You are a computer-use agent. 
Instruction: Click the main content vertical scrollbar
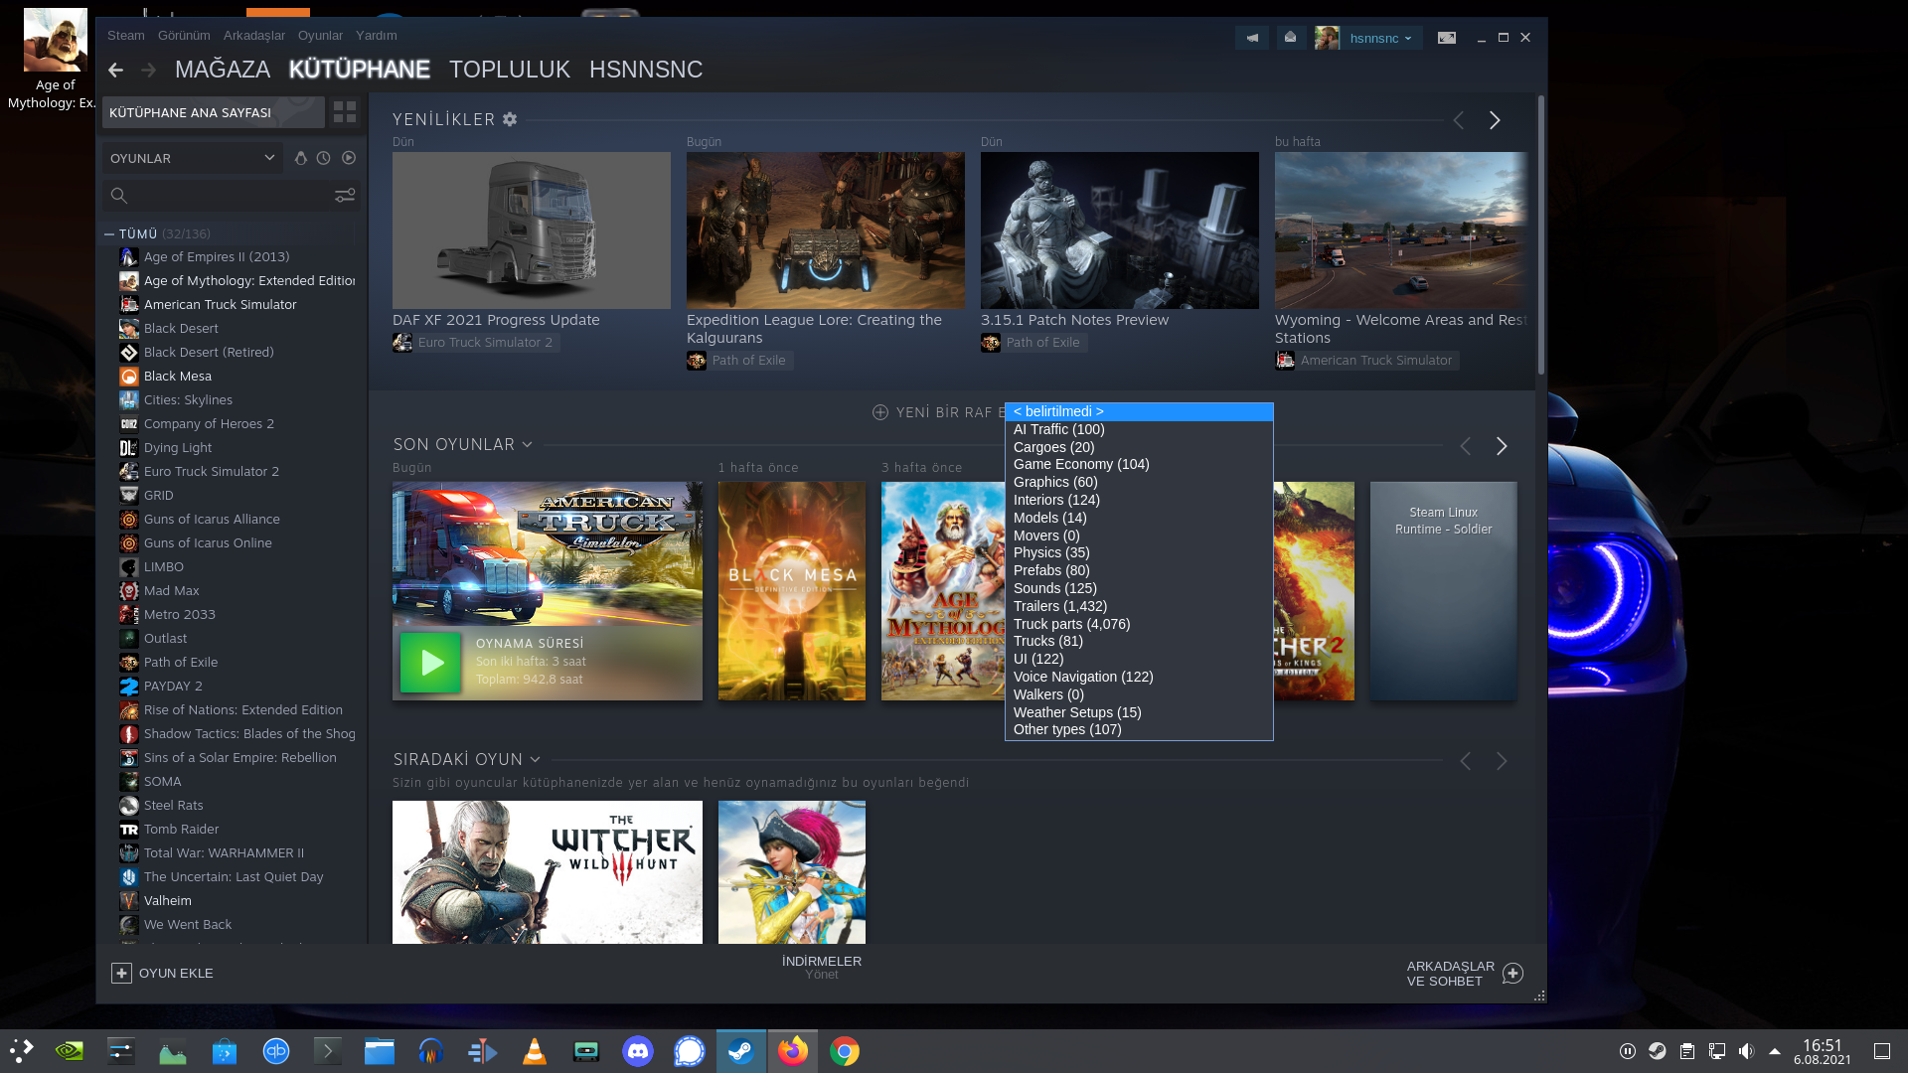[1540, 233]
